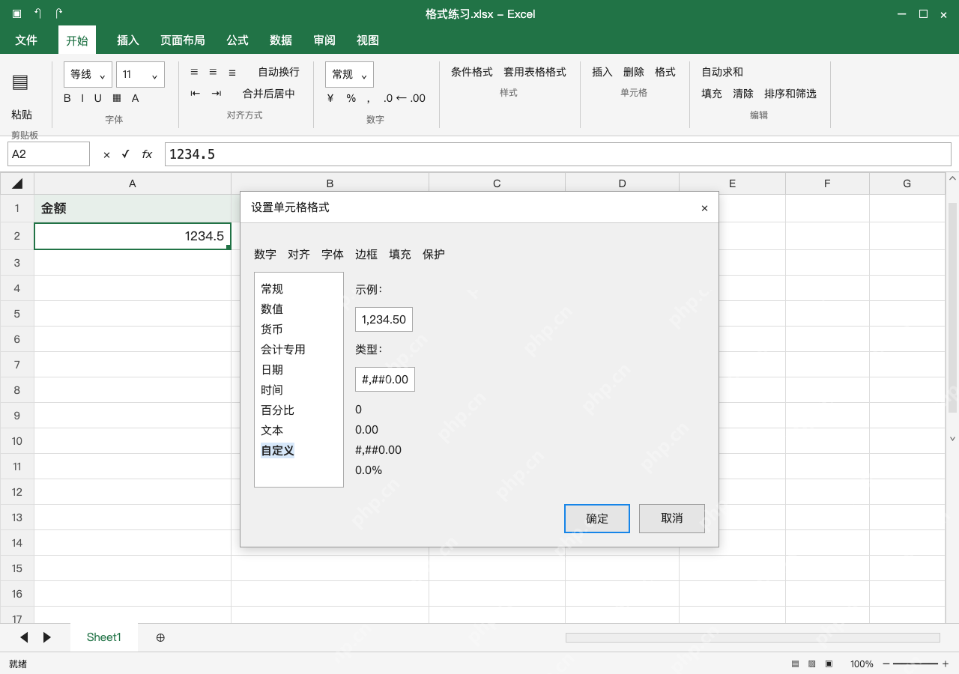Image resolution: width=959 pixels, height=674 pixels.
Task: Select the 保护 dialog tab
Action: 434,255
